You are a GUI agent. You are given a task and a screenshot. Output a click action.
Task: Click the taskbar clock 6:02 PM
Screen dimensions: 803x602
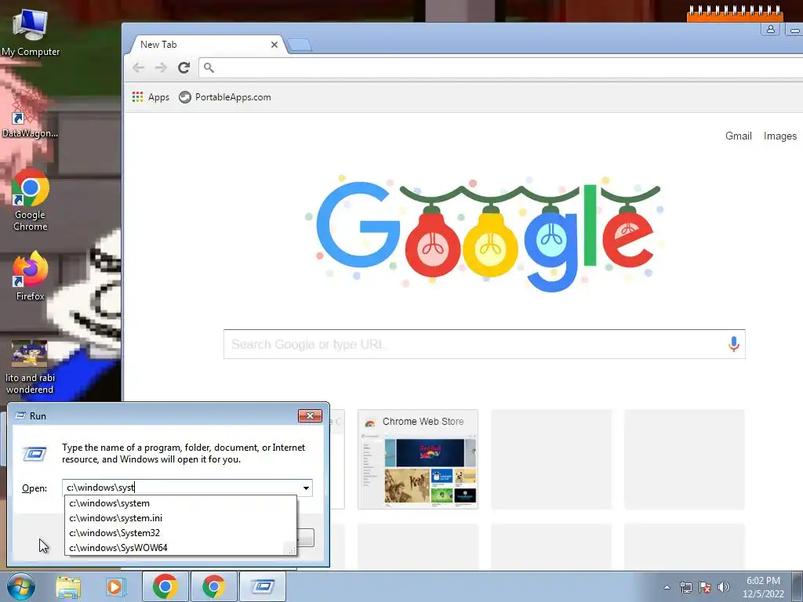tap(763, 587)
